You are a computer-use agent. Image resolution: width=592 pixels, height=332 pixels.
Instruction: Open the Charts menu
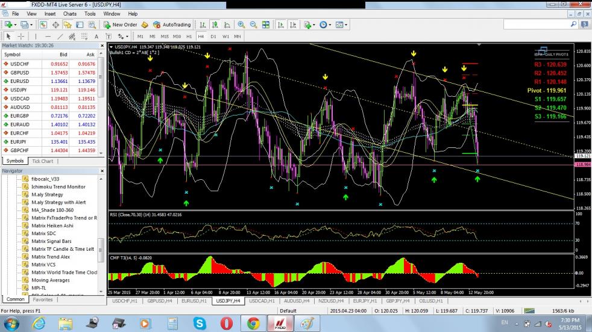[x=69, y=13]
